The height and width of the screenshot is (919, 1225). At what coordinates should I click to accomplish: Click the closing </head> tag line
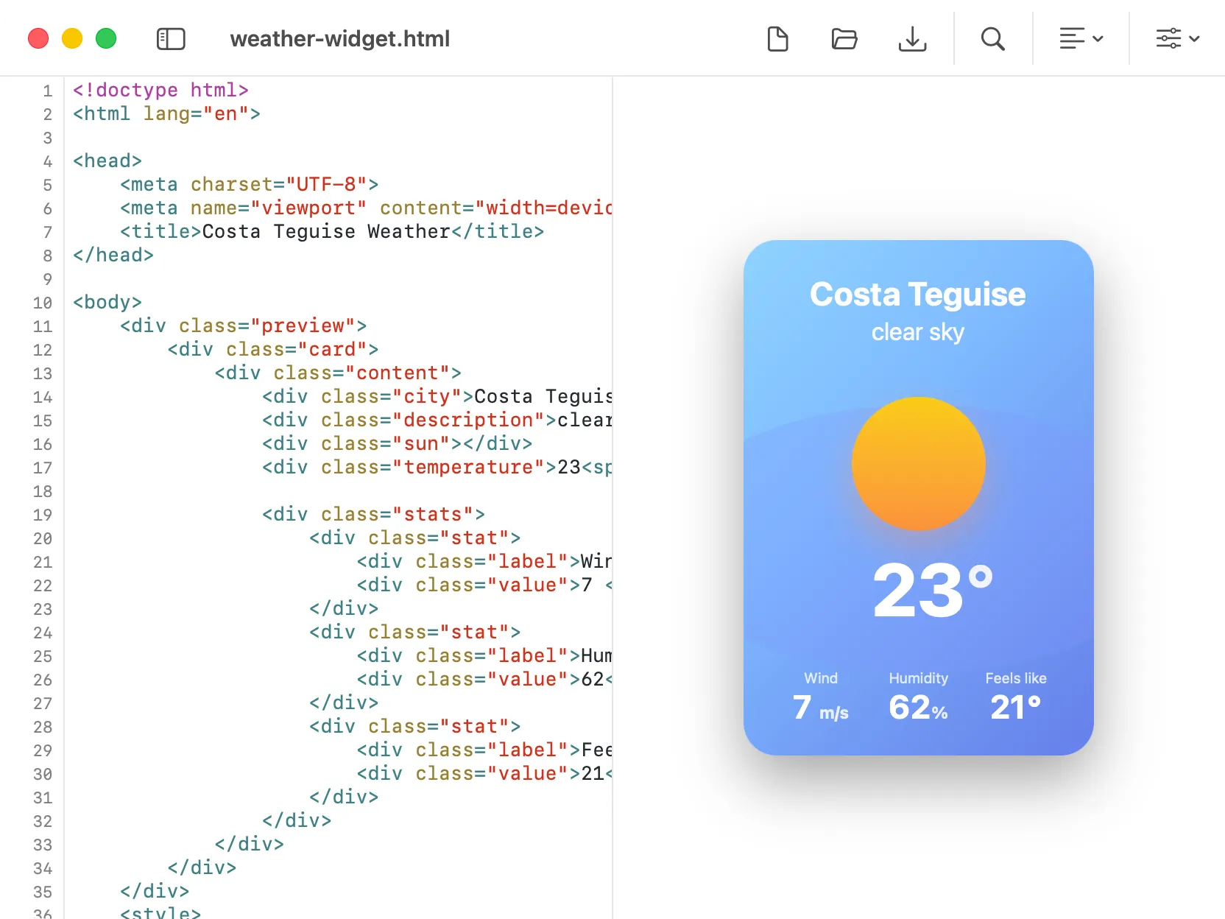(x=113, y=255)
